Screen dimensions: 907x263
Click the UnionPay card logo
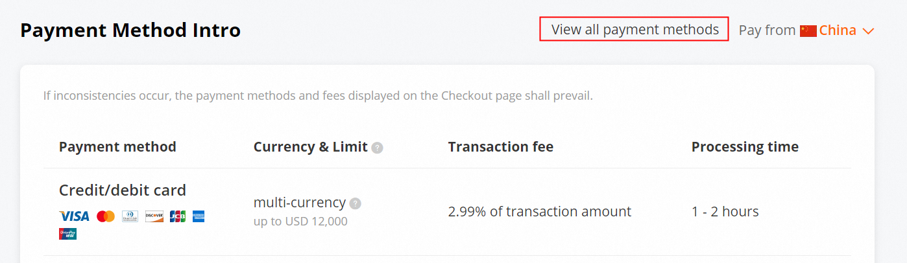(x=67, y=234)
